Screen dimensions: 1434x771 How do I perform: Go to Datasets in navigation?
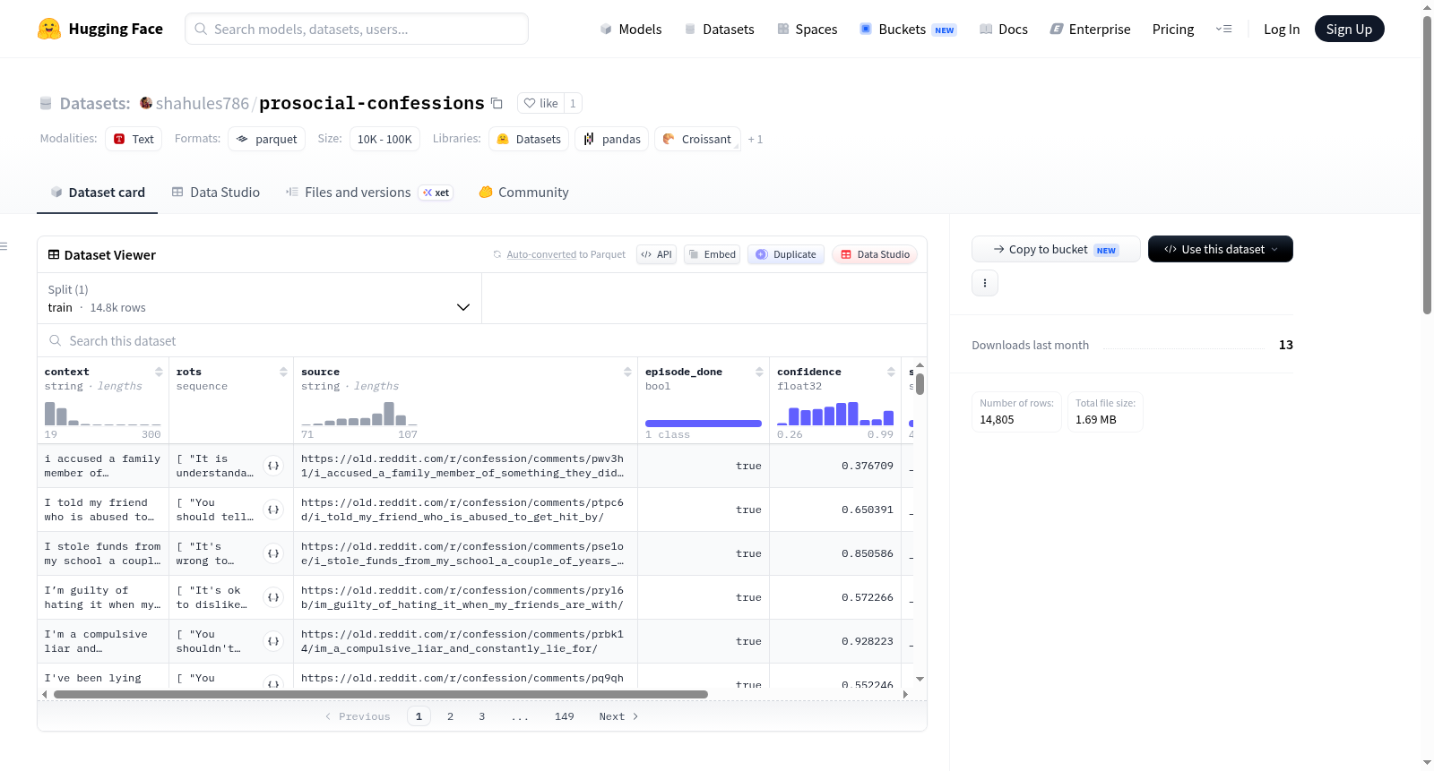719,29
